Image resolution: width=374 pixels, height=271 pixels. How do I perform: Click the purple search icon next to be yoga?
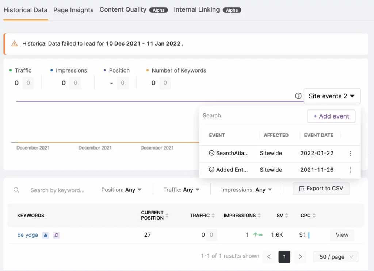click(x=56, y=235)
